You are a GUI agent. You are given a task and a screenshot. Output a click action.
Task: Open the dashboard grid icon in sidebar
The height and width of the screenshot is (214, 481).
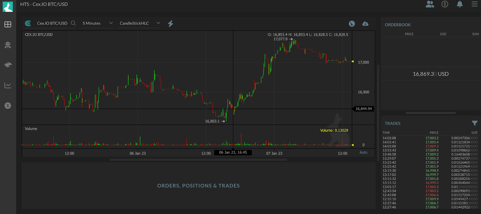click(8, 24)
